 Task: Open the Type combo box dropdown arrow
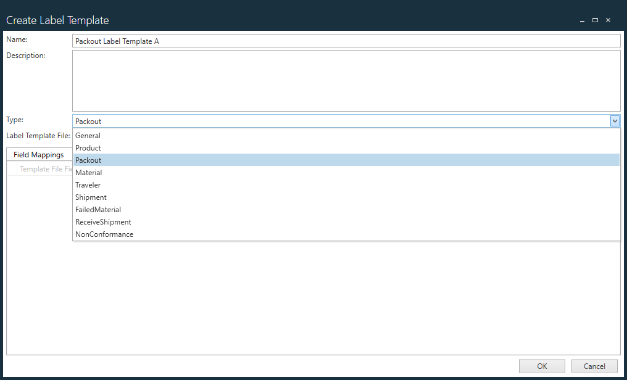tap(614, 121)
